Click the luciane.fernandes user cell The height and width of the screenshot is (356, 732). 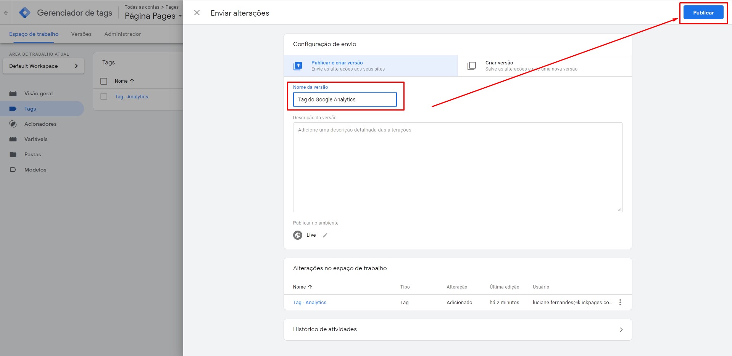point(572,303)
